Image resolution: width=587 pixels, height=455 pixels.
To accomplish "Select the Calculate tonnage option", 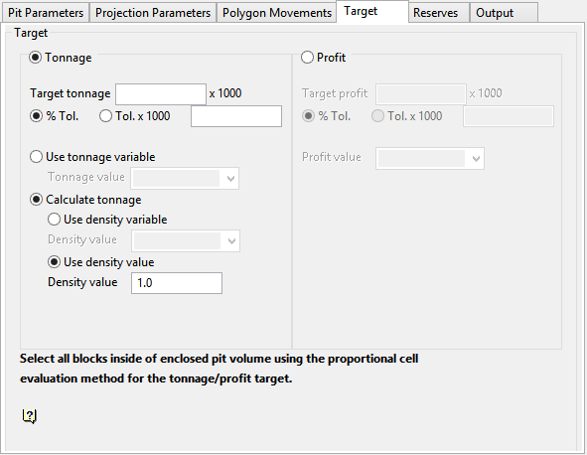I will (36, 200).
